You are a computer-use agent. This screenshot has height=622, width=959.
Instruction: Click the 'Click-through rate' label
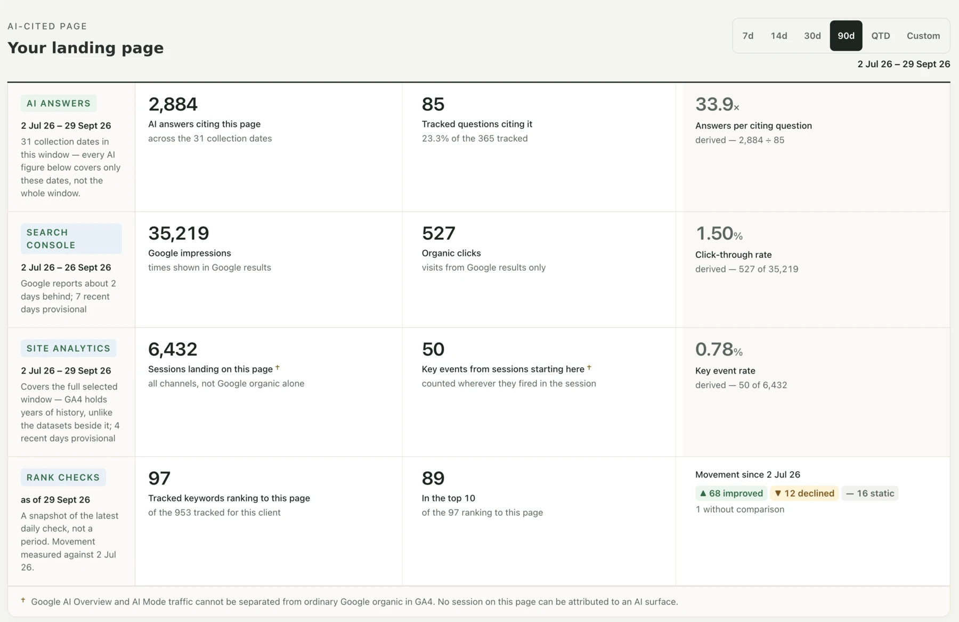(733, 255)
